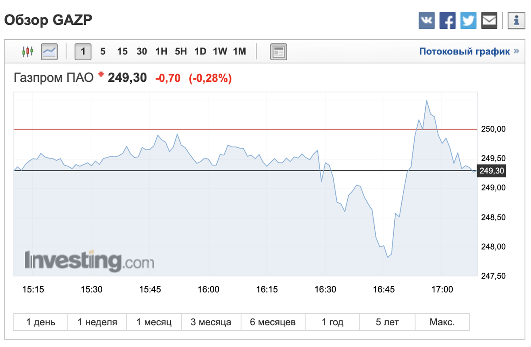
Task: Share chart on Facebook
Action: pyautogui.click(x=447, y=21)
